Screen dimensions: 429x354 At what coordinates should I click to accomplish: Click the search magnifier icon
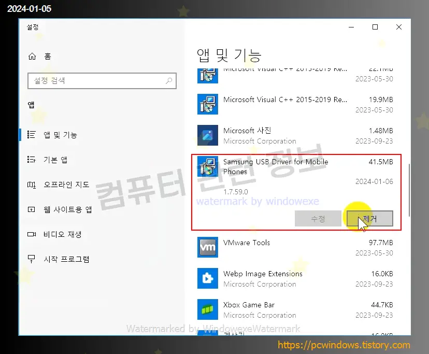(169, 81)
